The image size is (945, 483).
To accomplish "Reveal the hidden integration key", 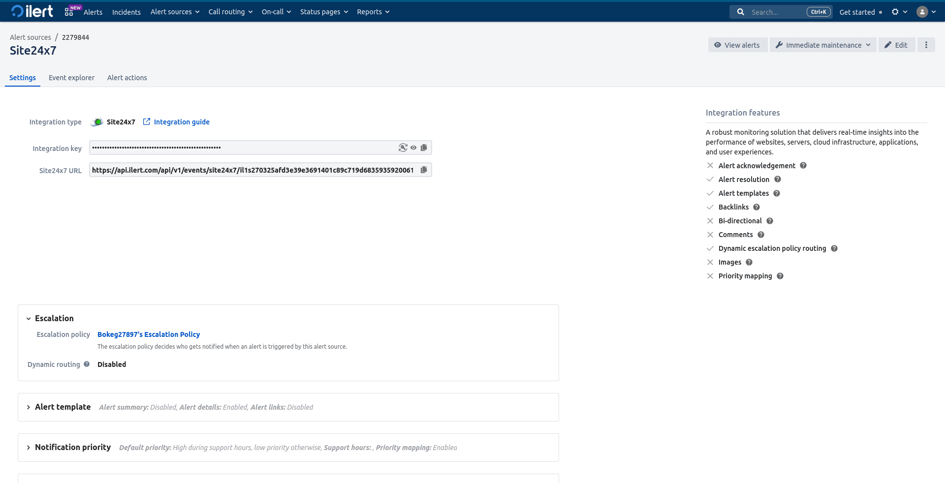I will [413, 147].
